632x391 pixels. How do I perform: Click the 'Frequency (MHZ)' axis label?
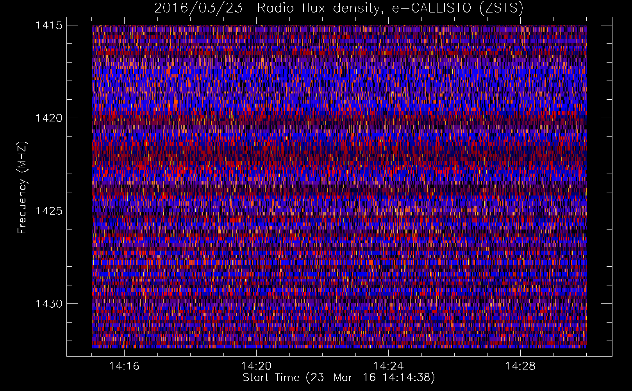[x=22, y=188]
